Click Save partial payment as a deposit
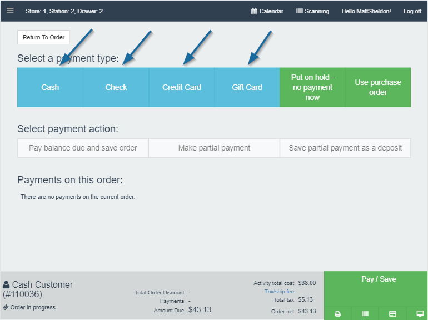 (345, 148)
